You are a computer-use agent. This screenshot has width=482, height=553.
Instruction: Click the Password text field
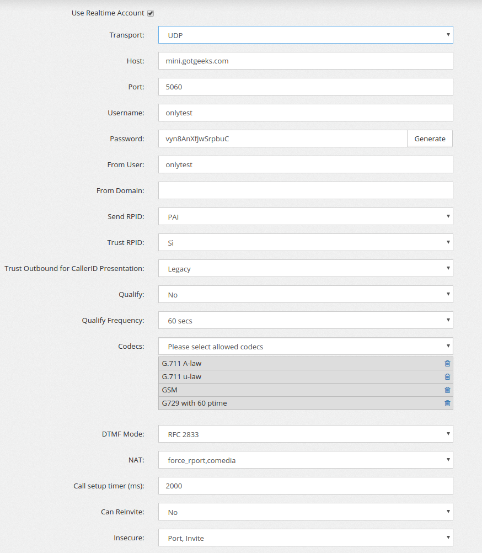point(282,139)
